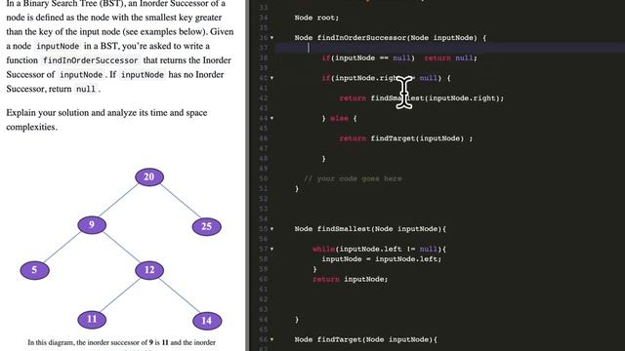Place cursor on empty line 37
The image size is (625, 351).
[450, 48]
